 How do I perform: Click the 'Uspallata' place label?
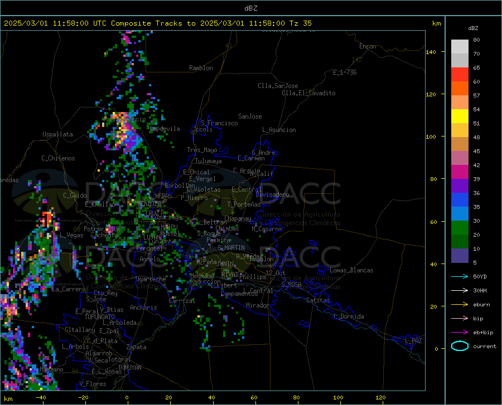[57, 134]
